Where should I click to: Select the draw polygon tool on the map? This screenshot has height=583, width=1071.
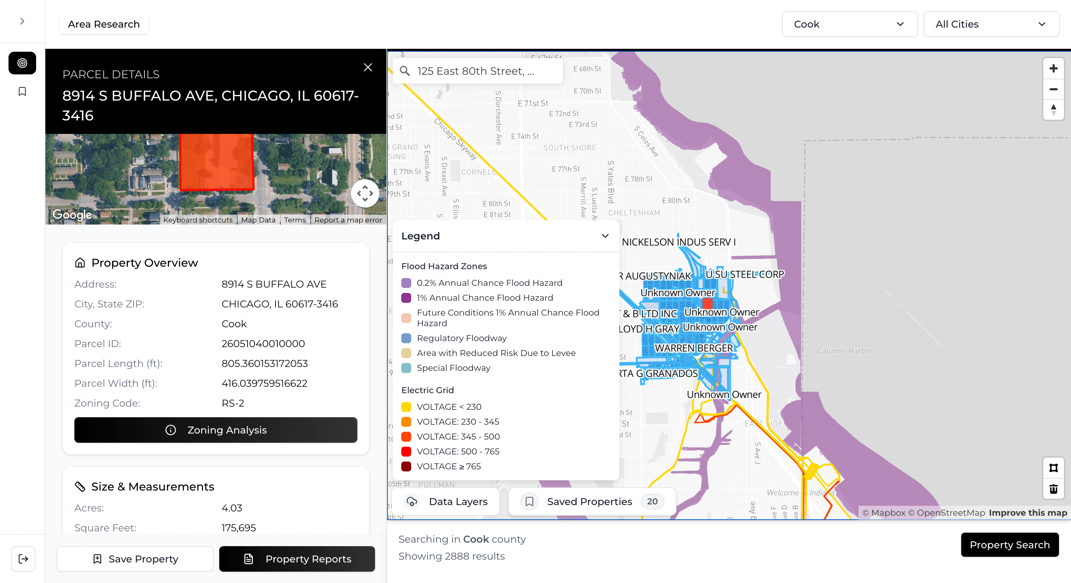coord(1053,468)
